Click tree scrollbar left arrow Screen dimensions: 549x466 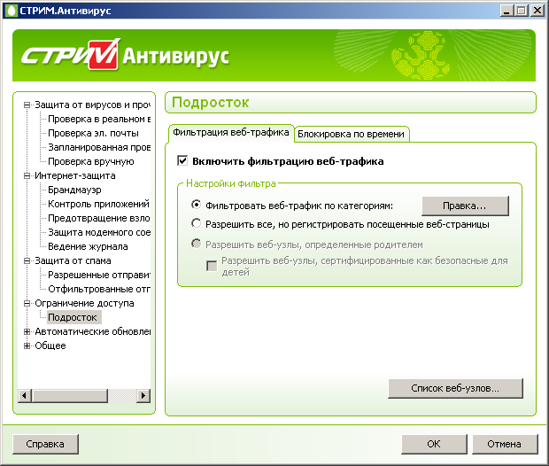pos(25,396)
